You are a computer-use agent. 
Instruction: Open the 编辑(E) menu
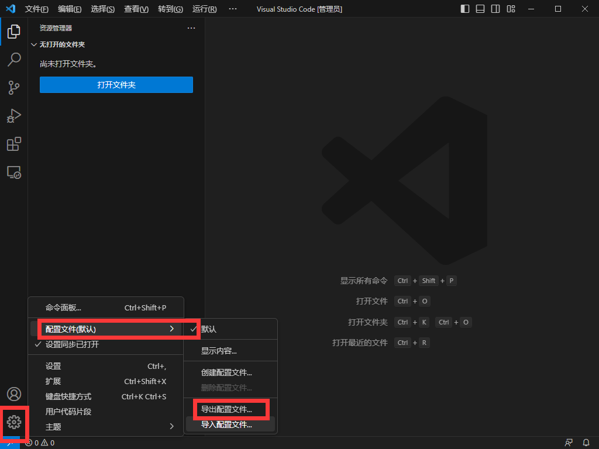click(70, 9)
